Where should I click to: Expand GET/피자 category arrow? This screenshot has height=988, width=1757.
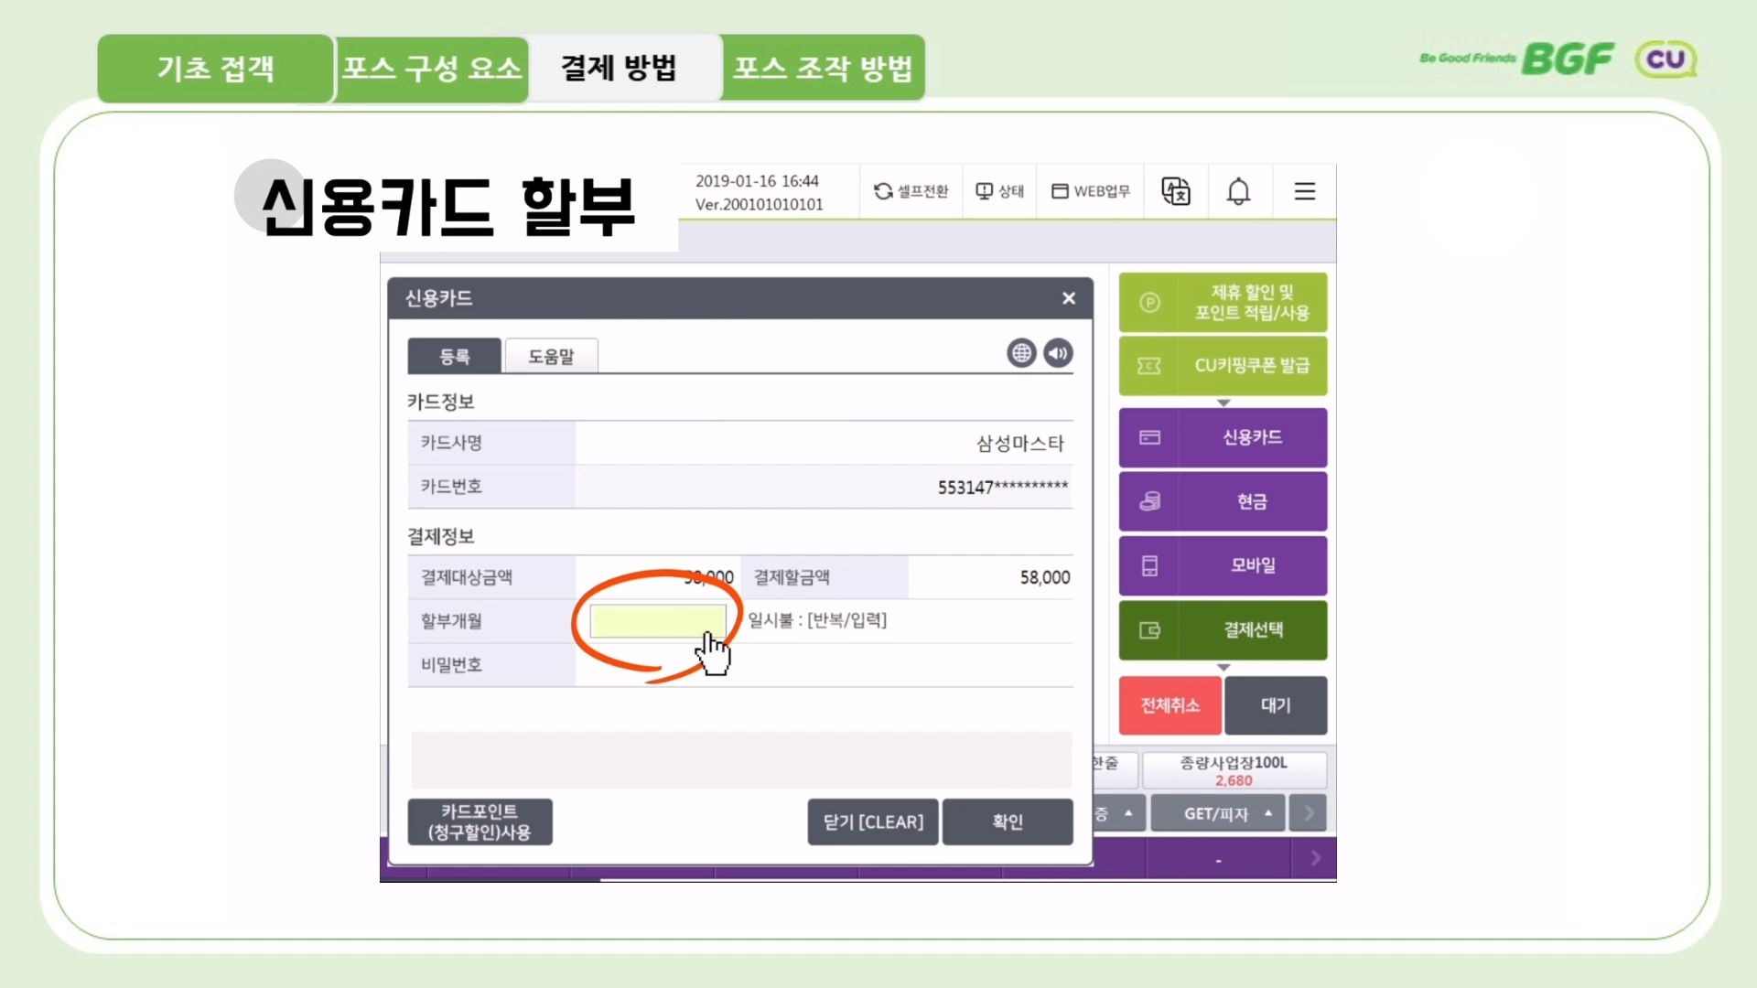1268,813
